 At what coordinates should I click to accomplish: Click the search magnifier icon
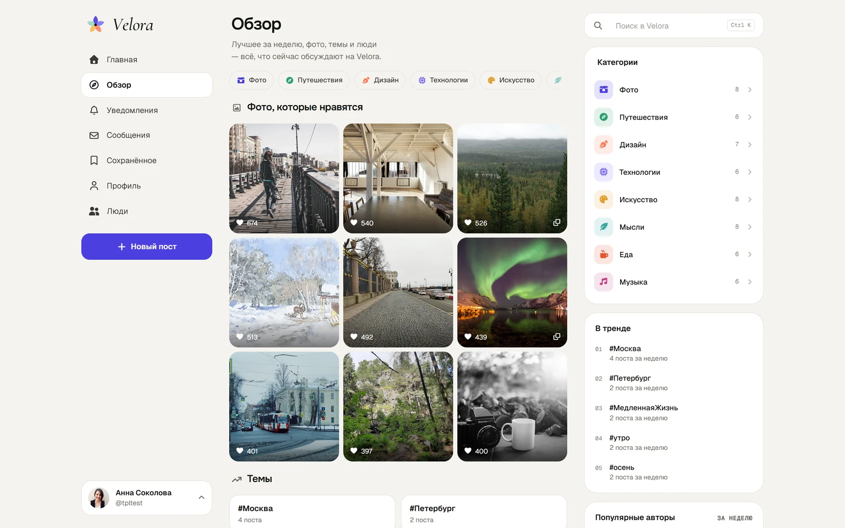point(598,25)
